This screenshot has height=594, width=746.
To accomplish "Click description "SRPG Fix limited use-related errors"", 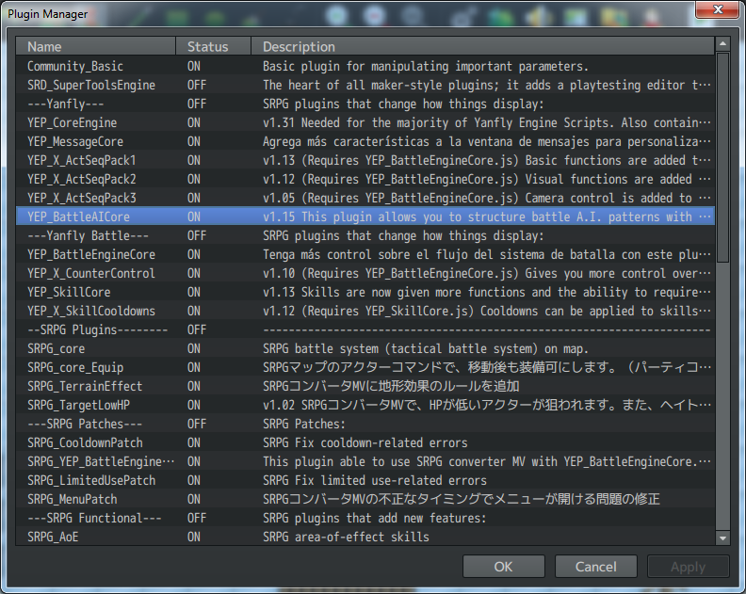I will pyautogui.click(x=375, y=480).
